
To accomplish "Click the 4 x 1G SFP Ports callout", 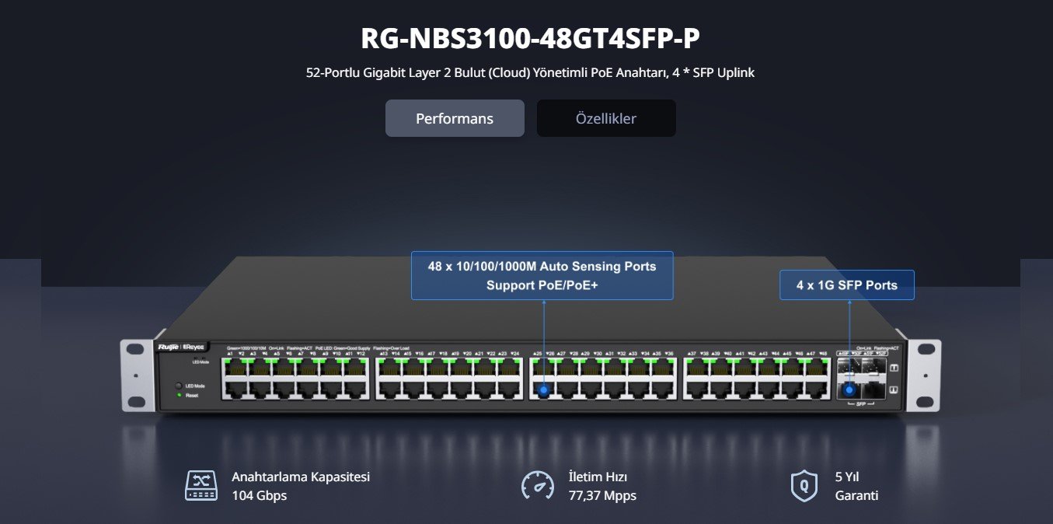I will 847,285.
